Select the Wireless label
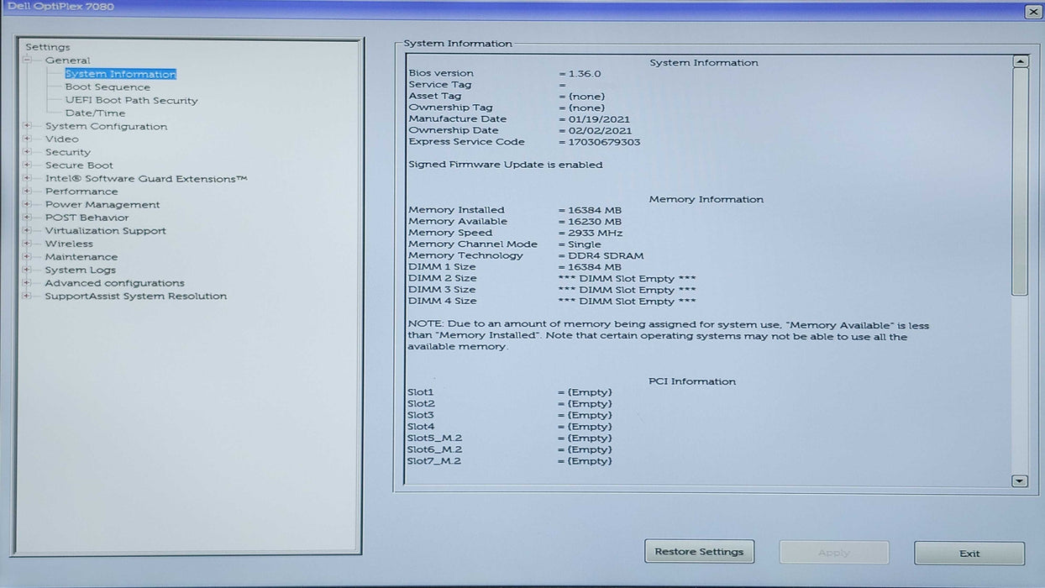1045x588 pixels. point(69,244)
